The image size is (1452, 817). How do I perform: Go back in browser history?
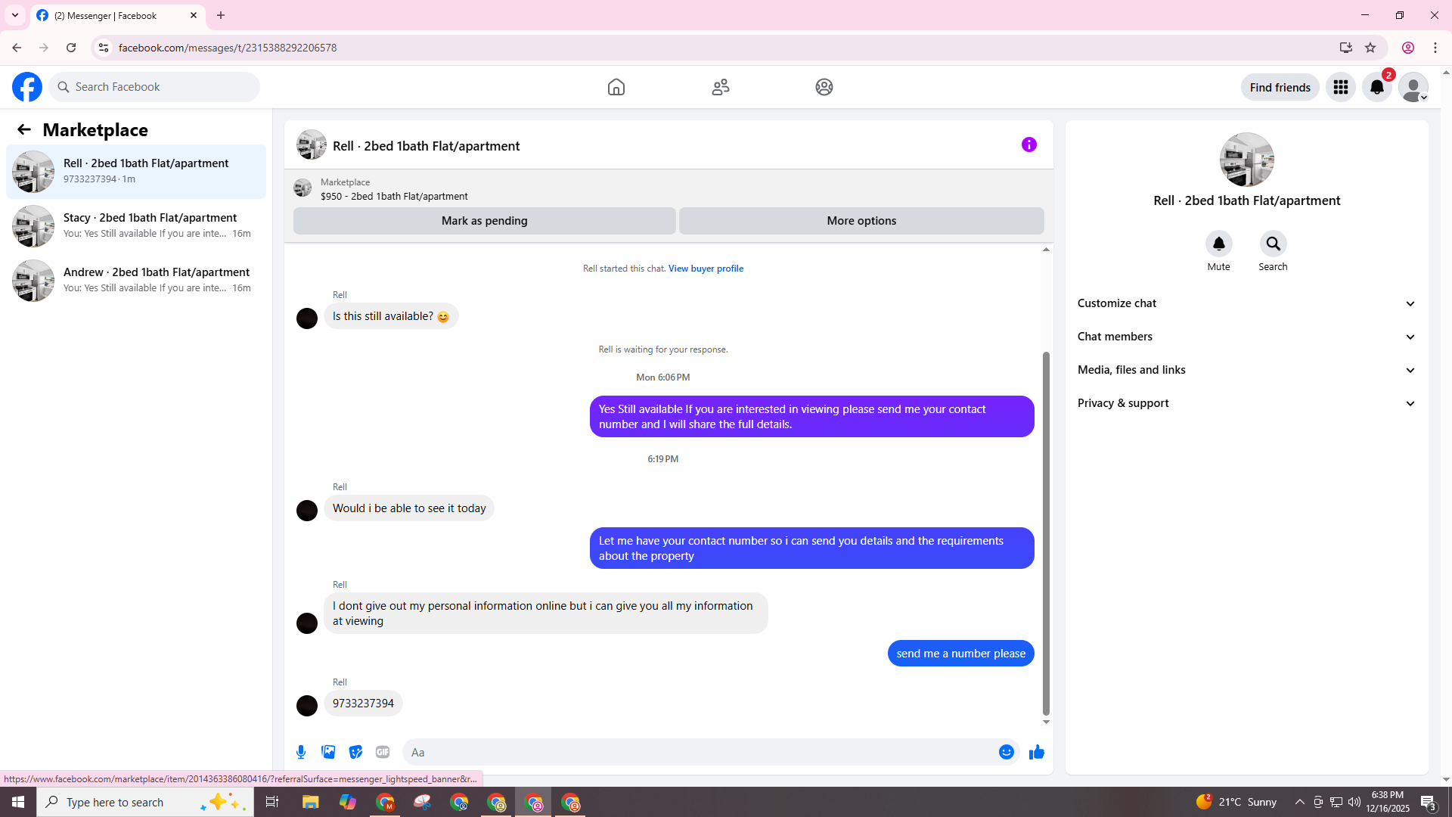pyautogui.click(x=17, y=48)
